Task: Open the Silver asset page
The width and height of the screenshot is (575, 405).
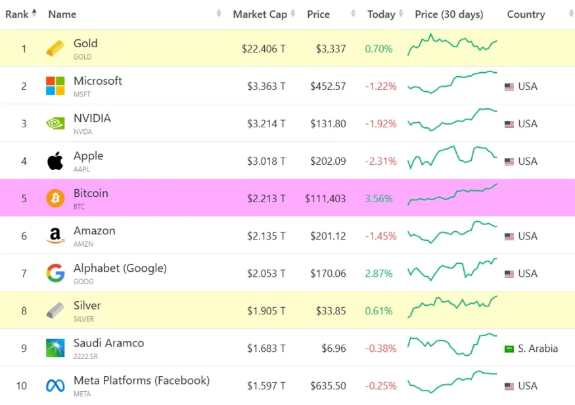Action: 87,305
